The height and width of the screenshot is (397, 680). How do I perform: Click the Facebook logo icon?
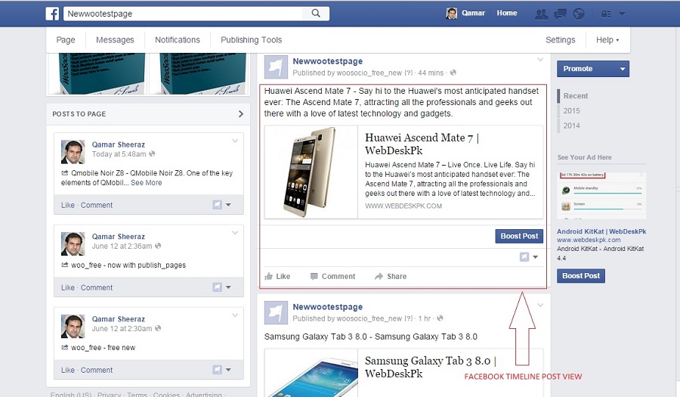coord(52,14)
